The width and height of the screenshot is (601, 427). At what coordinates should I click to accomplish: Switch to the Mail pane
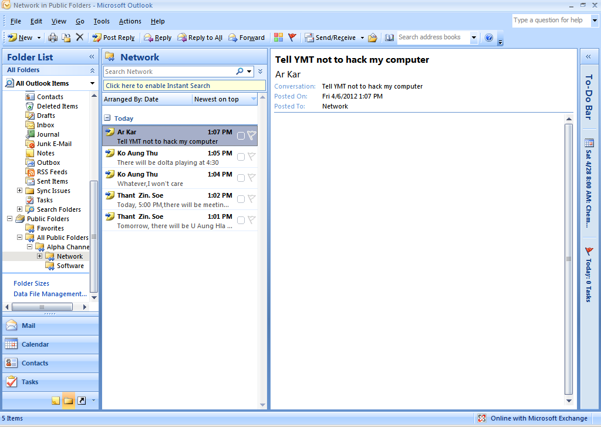point(50,326)
